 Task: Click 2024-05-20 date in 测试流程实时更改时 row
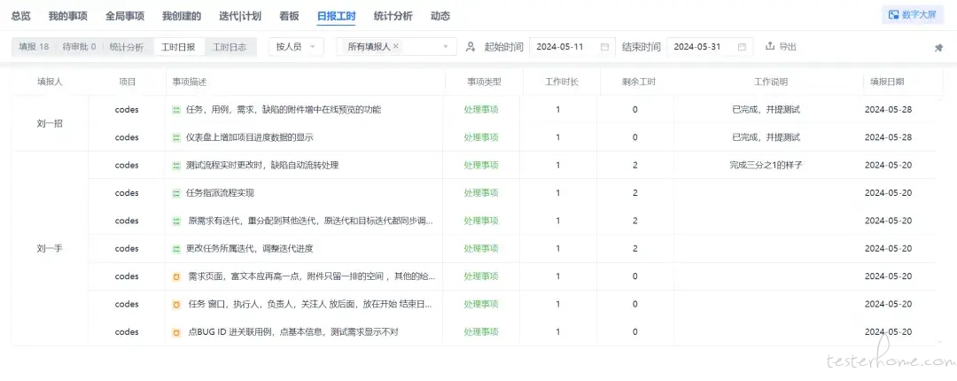point(888,165)
